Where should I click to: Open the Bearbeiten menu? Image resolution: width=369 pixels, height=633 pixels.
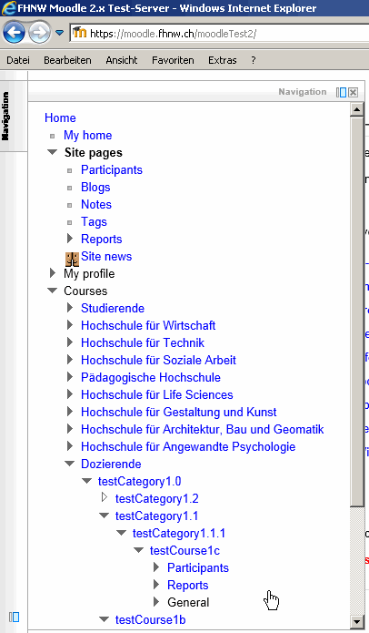[x=67, y=60]
